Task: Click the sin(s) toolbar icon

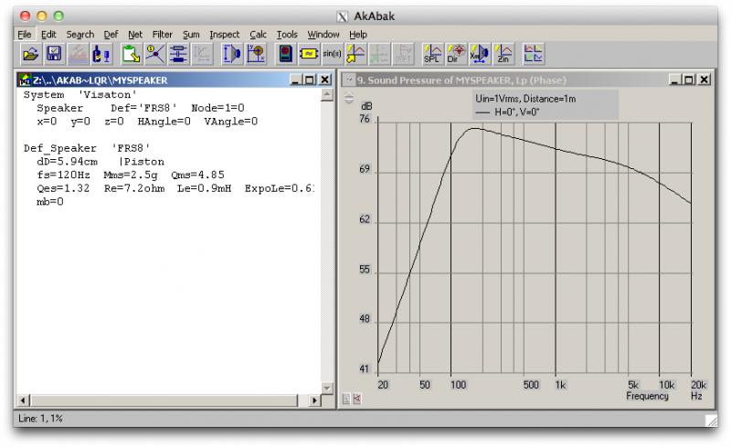Action: click(x=333, y=55)
